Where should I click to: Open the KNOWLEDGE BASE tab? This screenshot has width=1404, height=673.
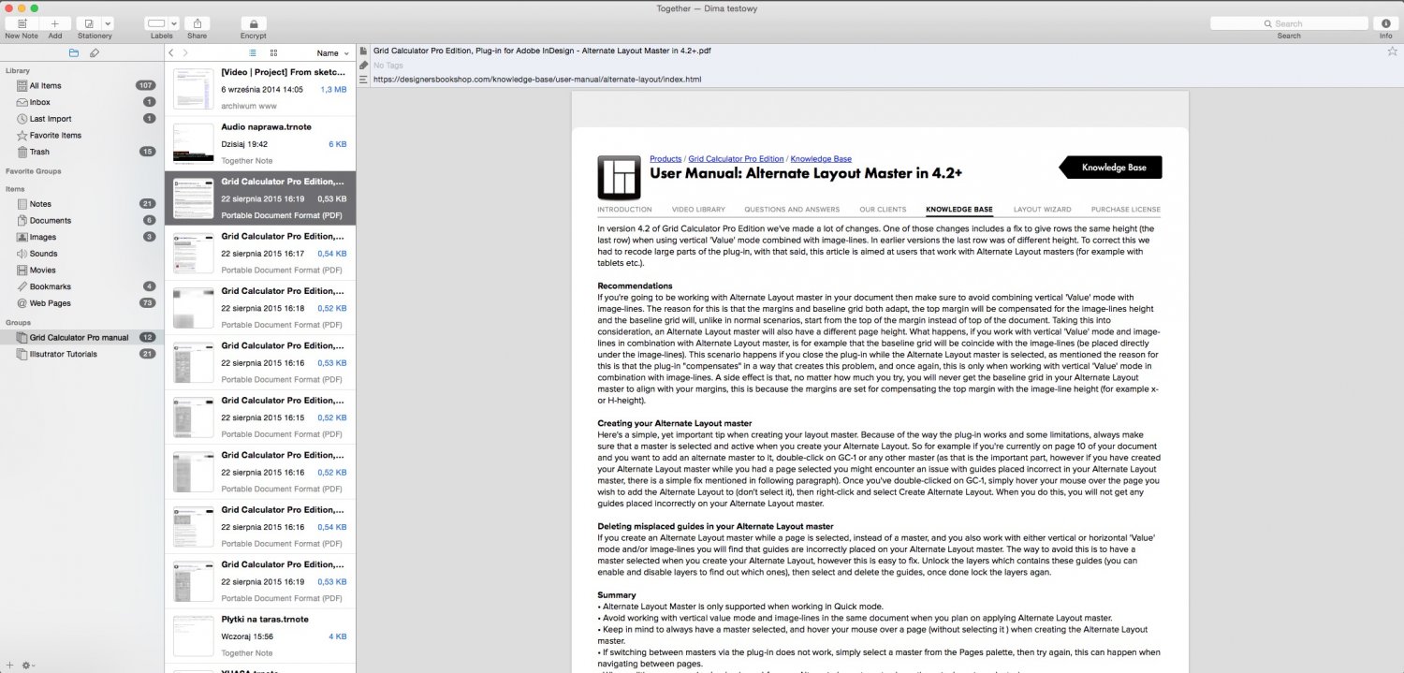(959, 210)
